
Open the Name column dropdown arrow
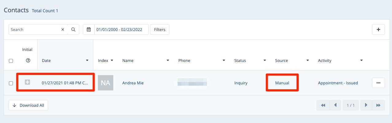168,60
